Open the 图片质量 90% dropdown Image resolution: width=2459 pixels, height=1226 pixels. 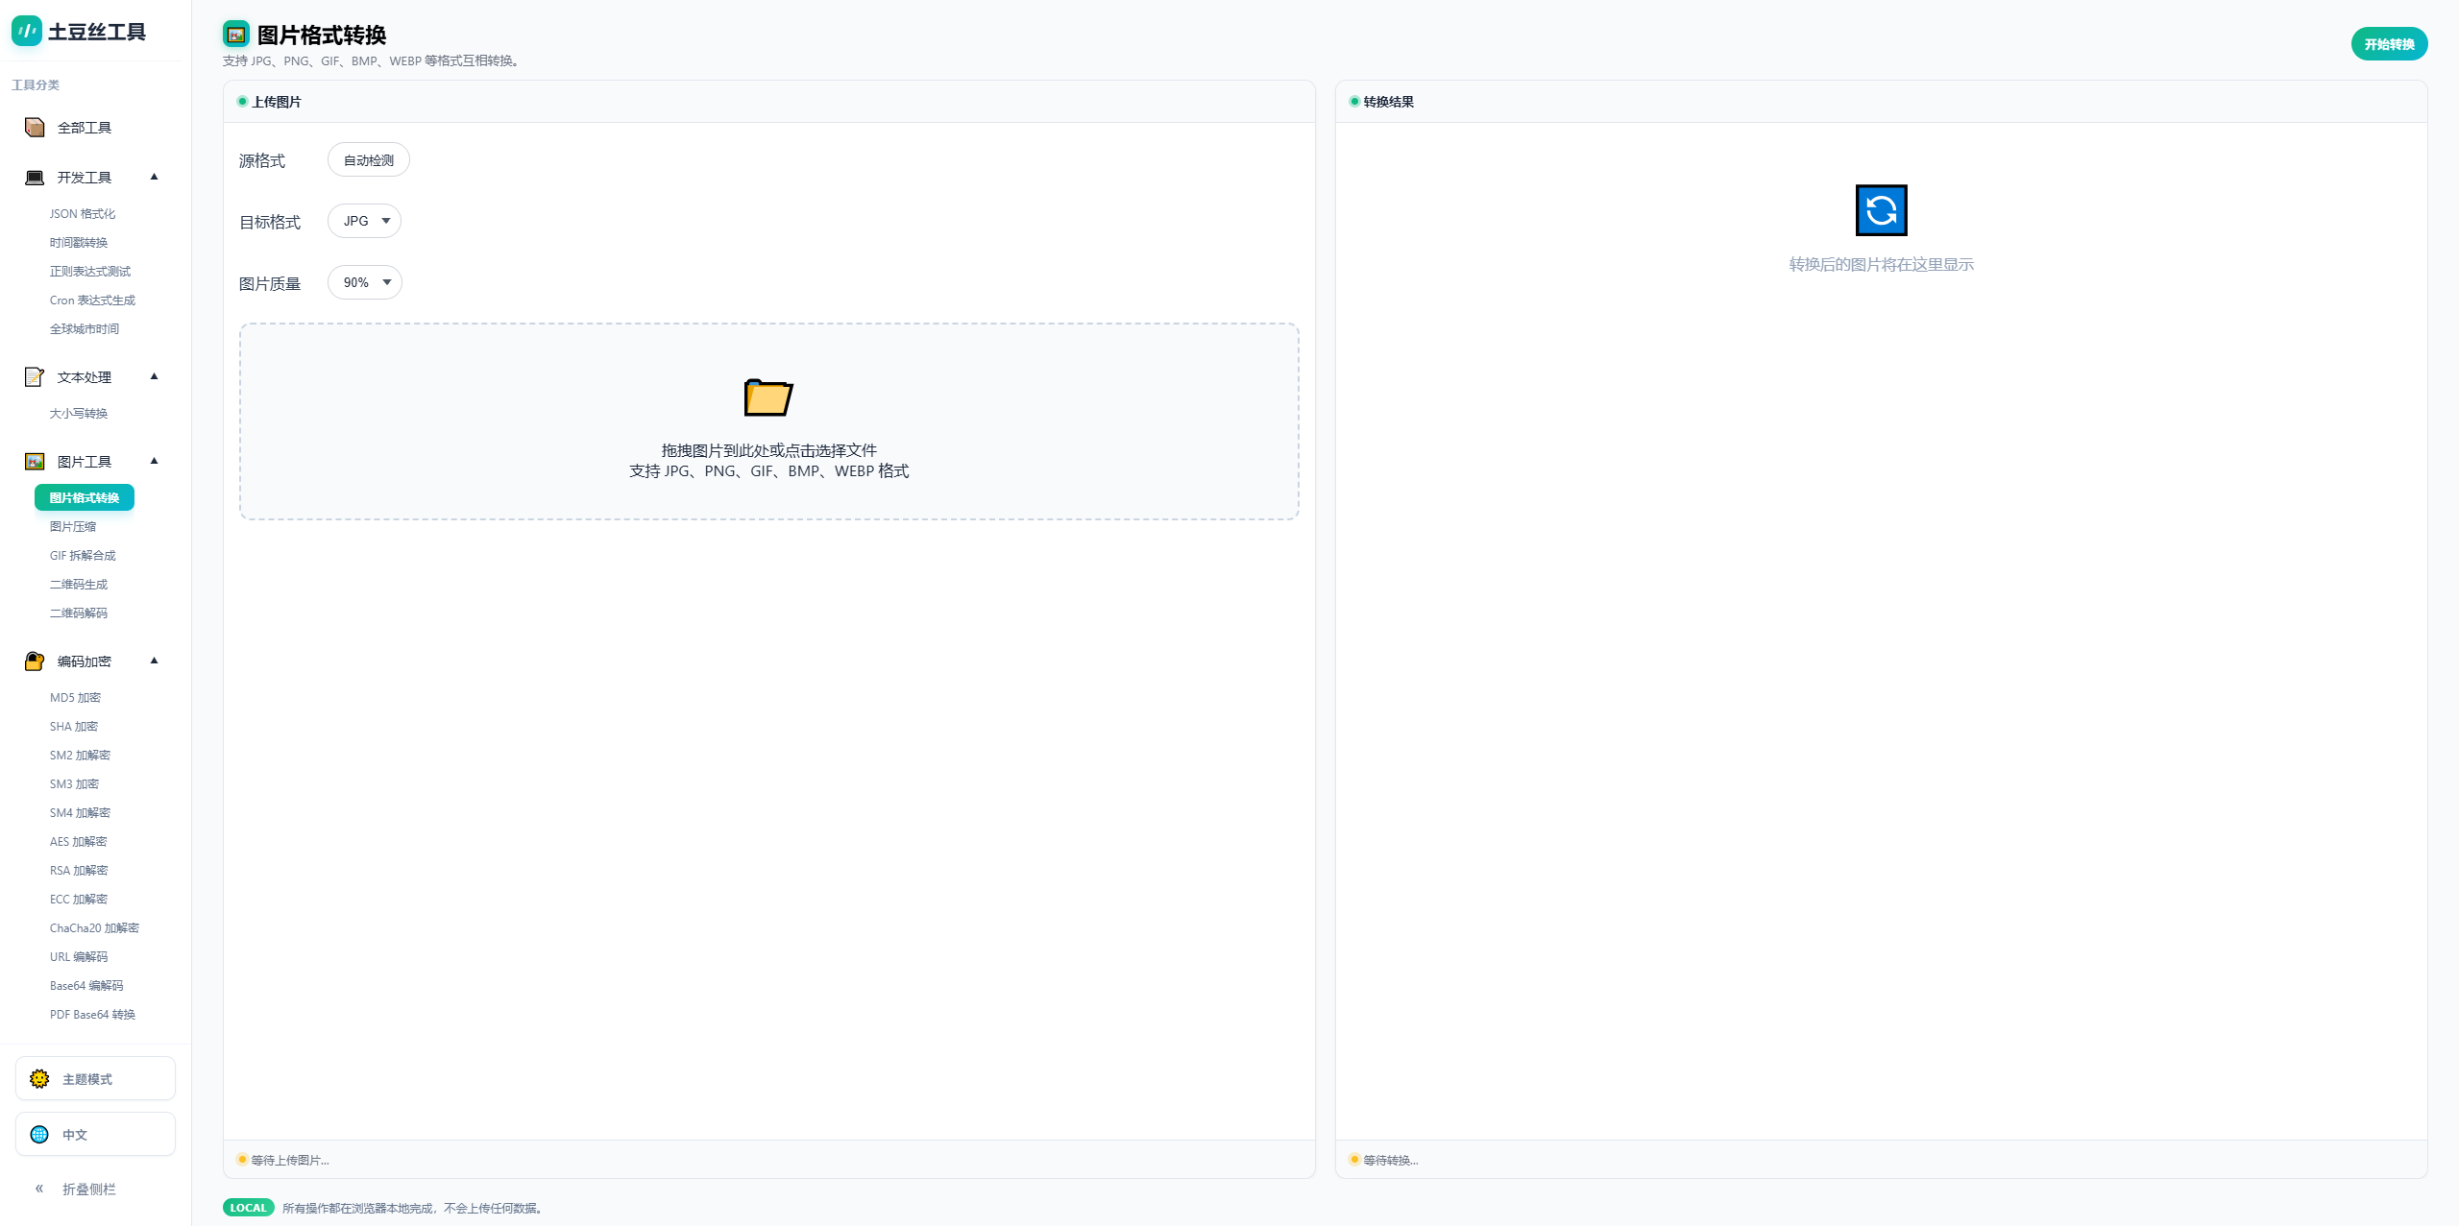[x=365, y=282]
